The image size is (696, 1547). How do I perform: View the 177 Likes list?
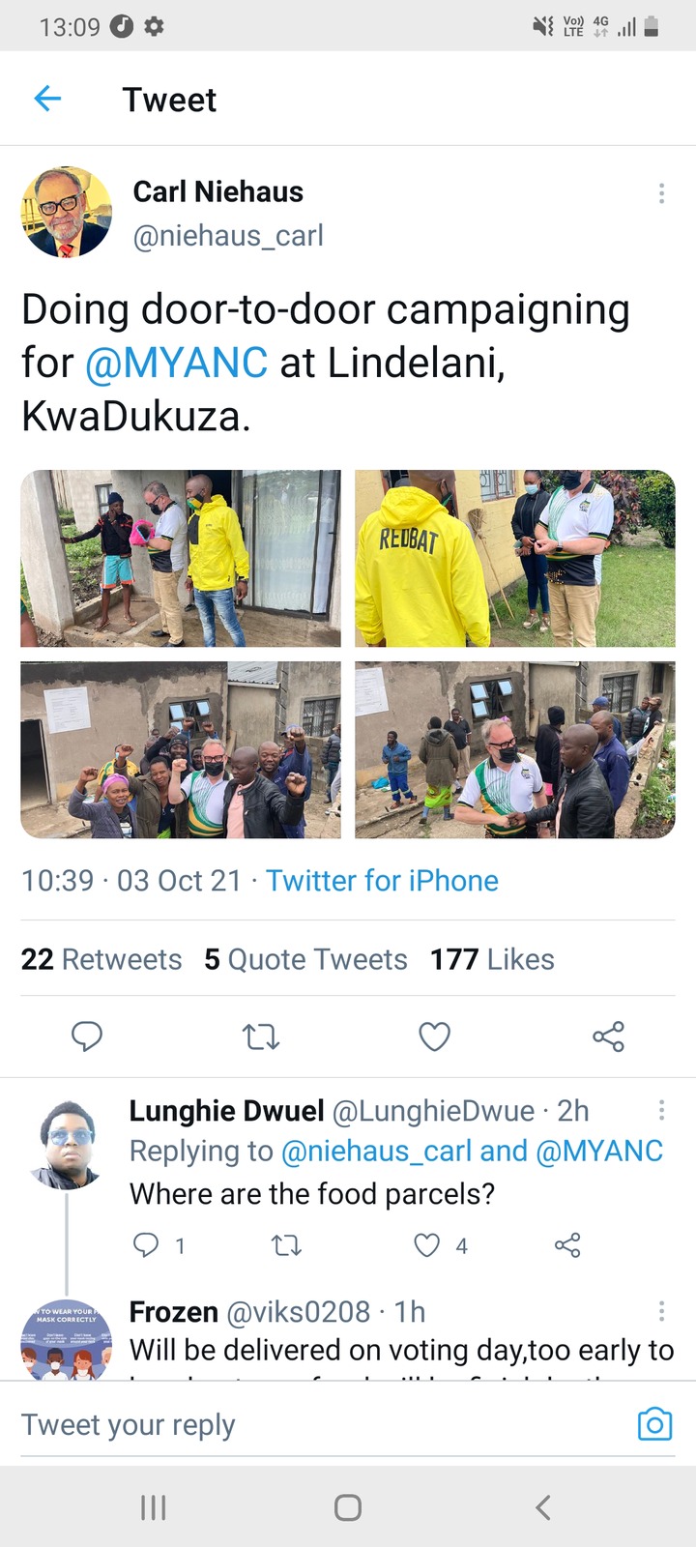[492, 959]
